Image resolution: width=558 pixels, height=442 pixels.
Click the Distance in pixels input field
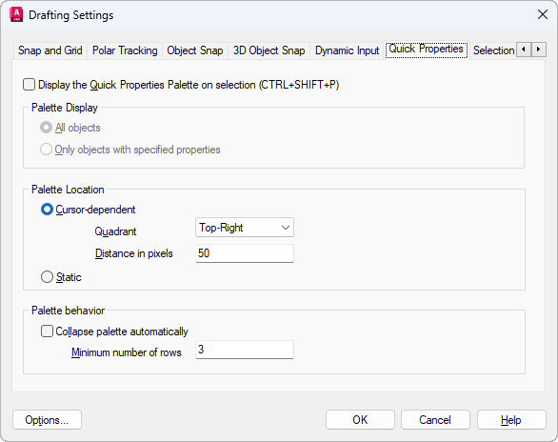[245, 253]
